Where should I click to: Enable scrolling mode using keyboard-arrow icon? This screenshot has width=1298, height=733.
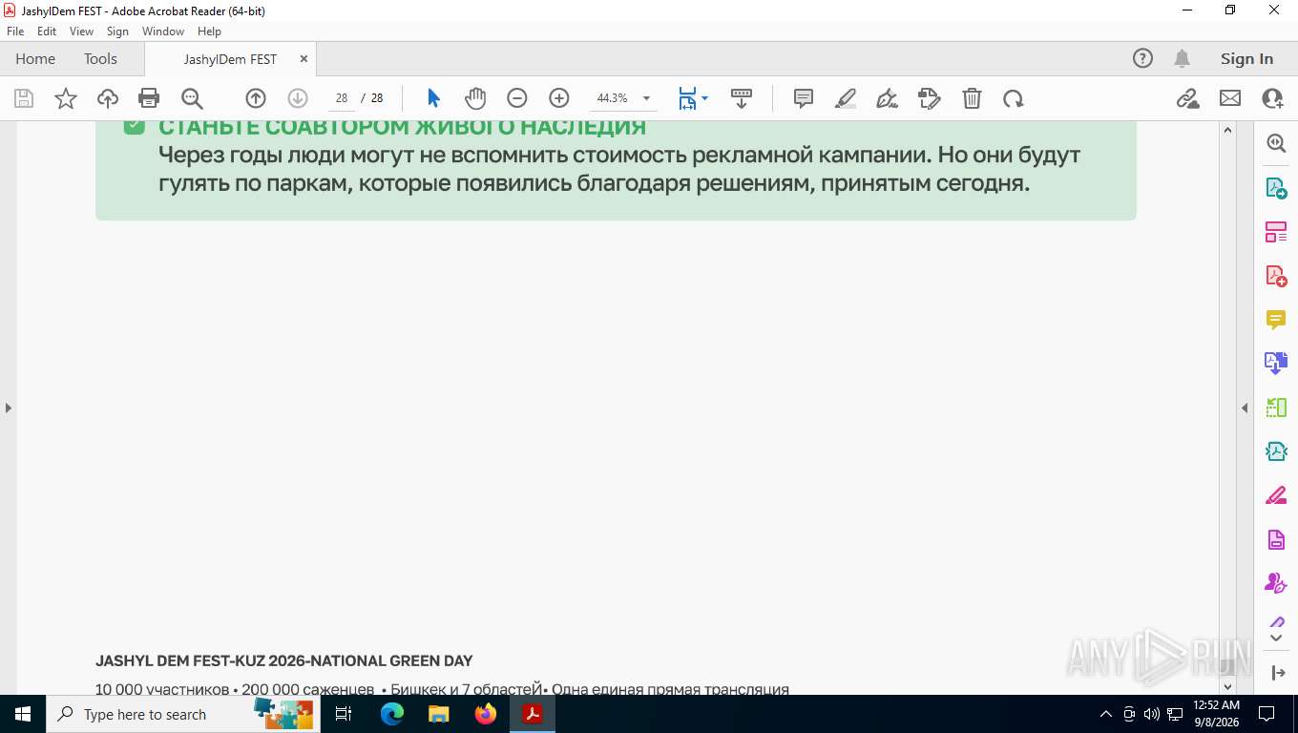pyautogui.click(x=742, y=98)
